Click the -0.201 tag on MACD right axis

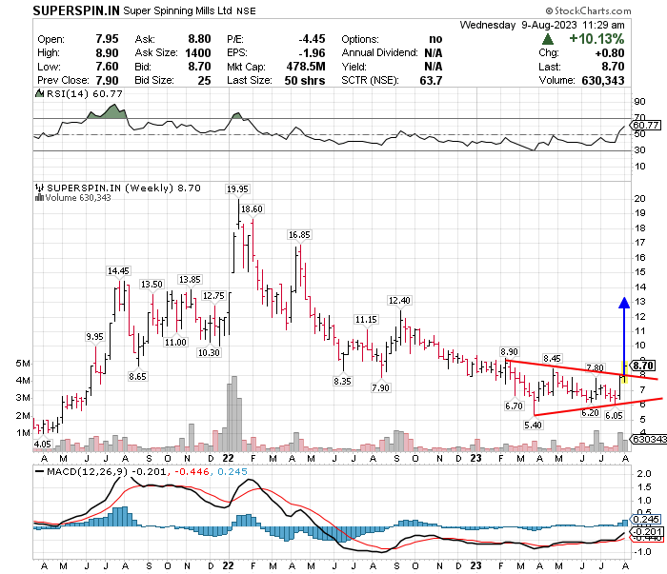point(647,531)
